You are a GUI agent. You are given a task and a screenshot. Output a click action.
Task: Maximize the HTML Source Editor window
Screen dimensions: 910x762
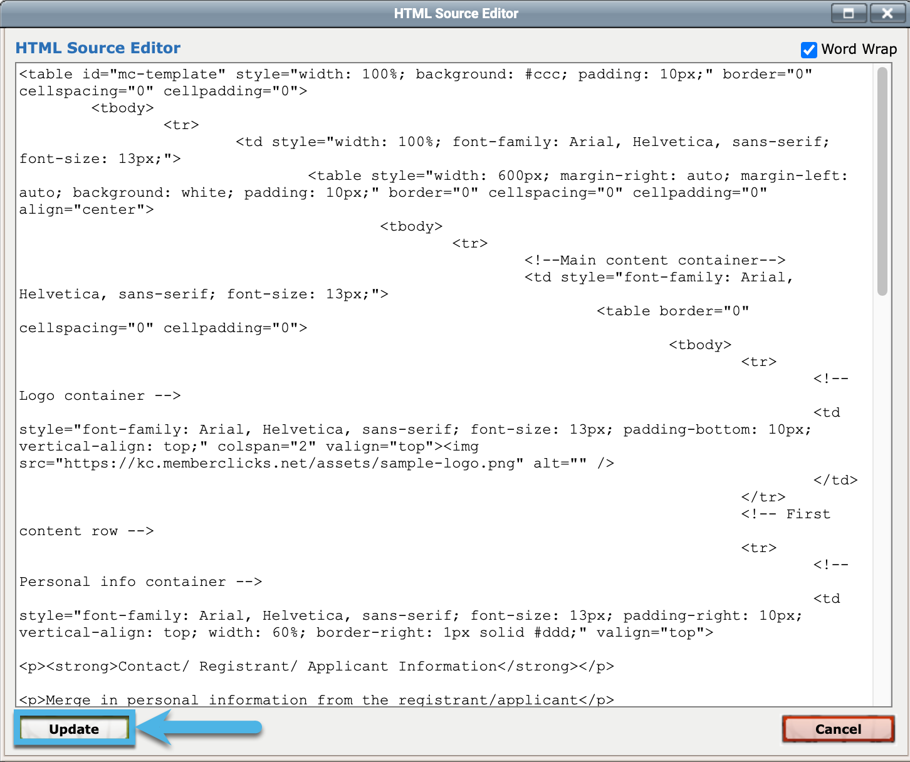[x=849, y=13]
